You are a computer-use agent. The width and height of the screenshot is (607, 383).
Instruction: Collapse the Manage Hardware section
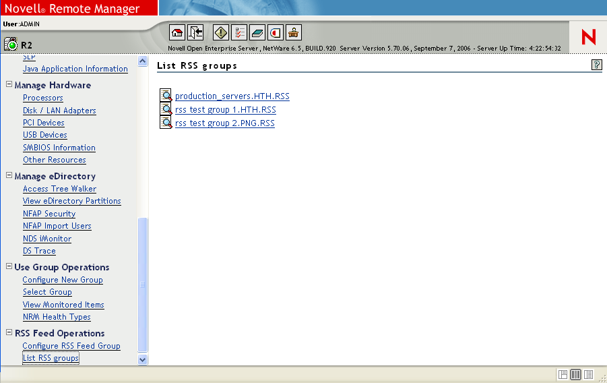[9, 84]
